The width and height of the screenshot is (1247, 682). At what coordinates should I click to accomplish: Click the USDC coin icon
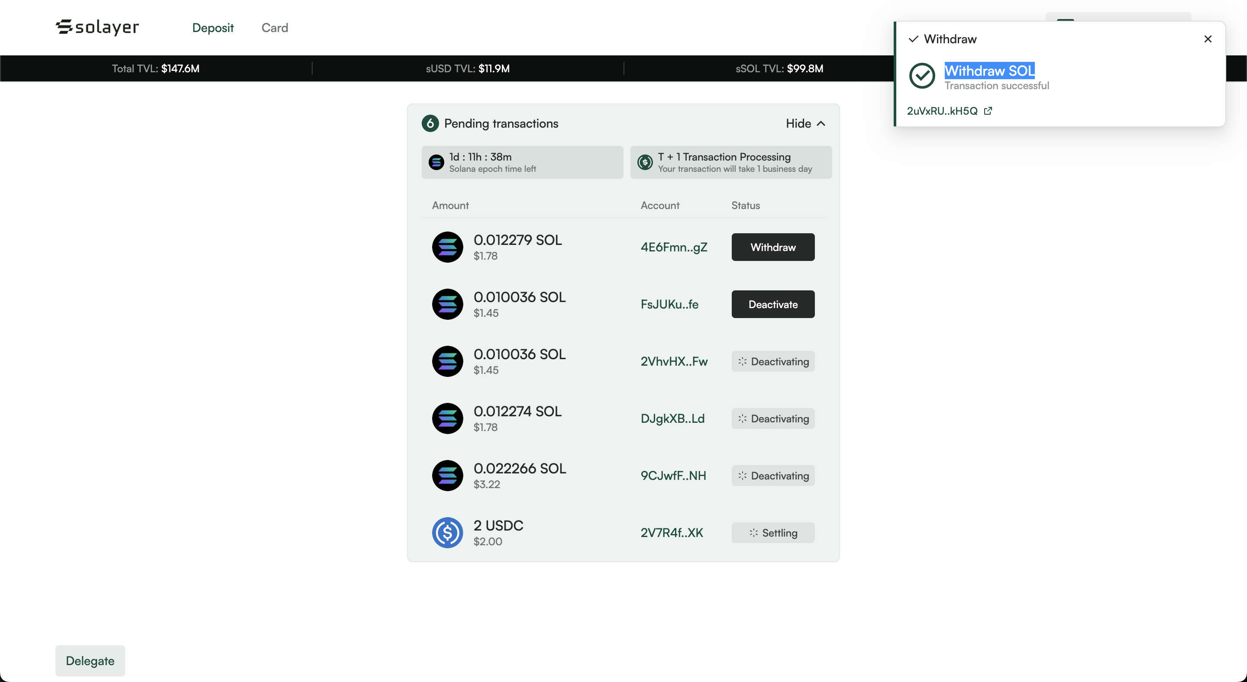pos(447,533)
